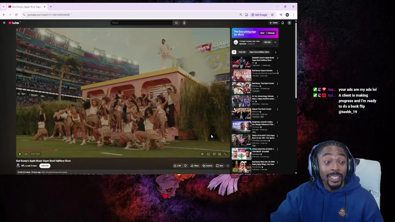This screenshot has height=222, width=395.
Task: Go back in the Chrome browser
Action: pyautogui.click(x=4, y=15)
